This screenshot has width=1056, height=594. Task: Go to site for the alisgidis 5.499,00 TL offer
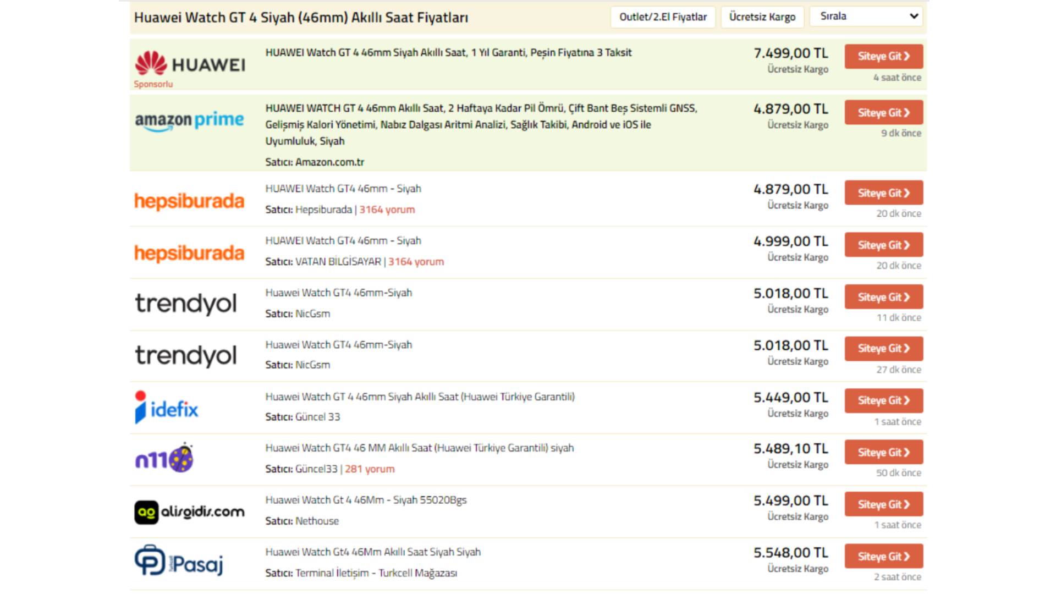click(884, 504)
